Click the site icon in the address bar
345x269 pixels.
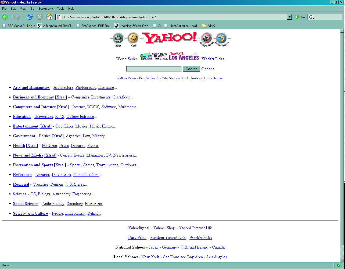tap(59, 17)
